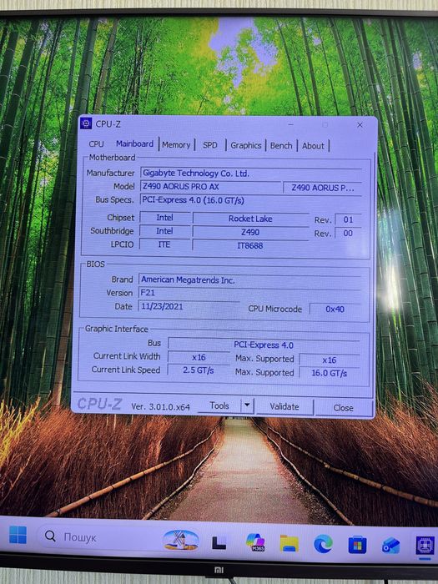Image resolution: width=438 pixels, height=584 pixels.
Task: Launch Microsoft 365 Copilot from taskbar
Action: (255, 542)
